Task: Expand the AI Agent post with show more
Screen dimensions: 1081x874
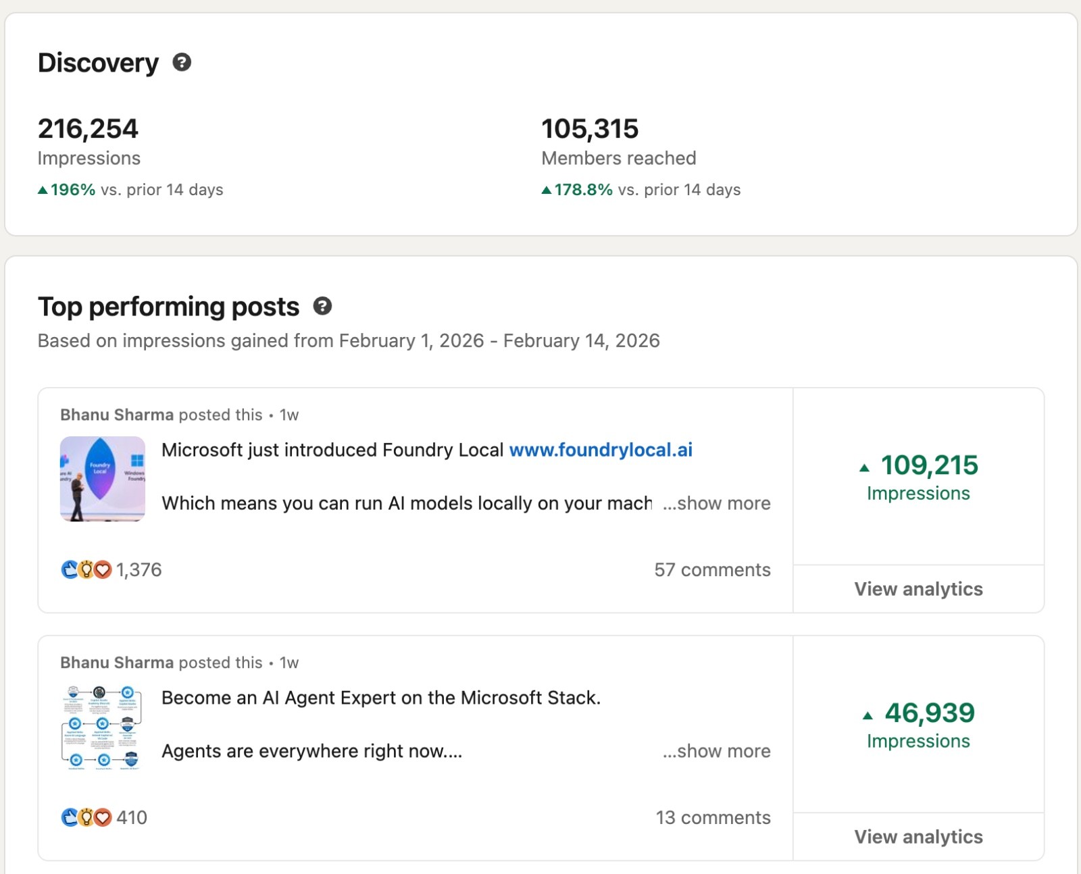Action: 717,751
